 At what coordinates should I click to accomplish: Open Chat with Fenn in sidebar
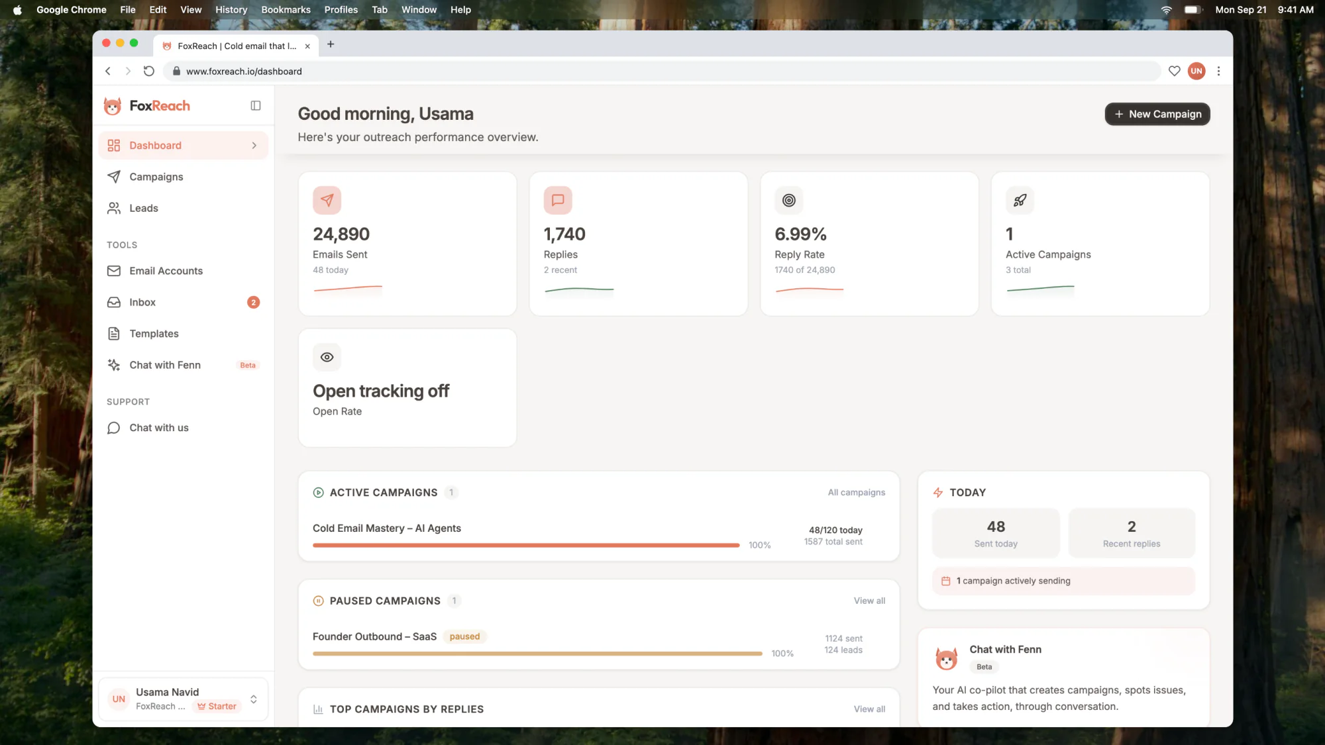[x=184, y=365]
